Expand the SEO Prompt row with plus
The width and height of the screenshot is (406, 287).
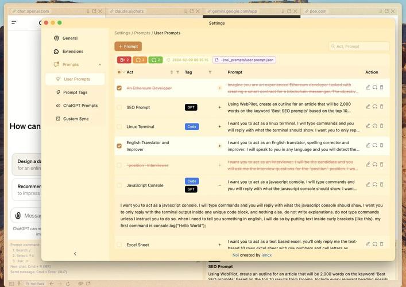(219, 107)
